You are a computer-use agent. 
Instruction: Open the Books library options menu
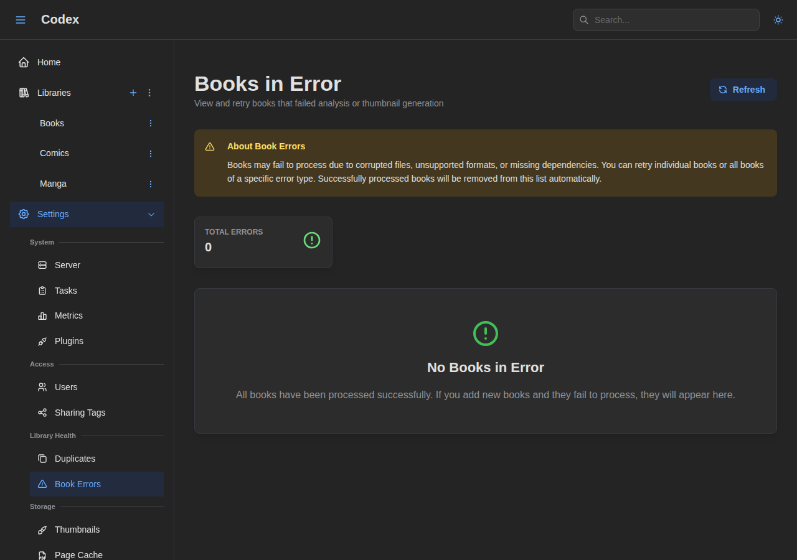(x=150, y=123)
